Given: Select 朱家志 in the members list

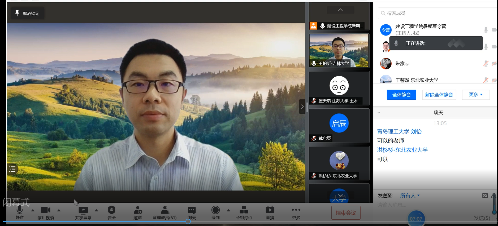Looking at the screenshot, I should (402, 64).
